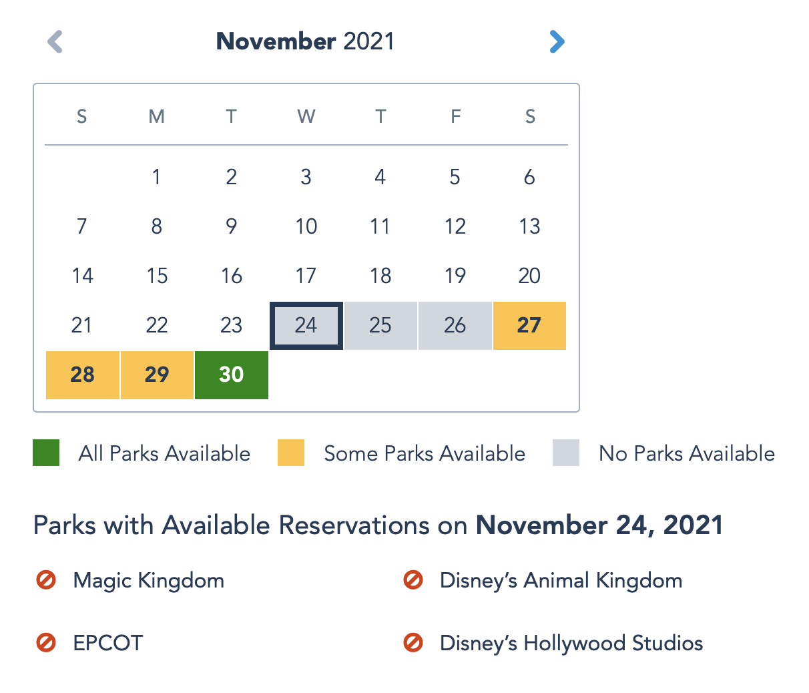Click gray No Parks Available legend swatch
809x693 pixels.
tap(566, 453)
